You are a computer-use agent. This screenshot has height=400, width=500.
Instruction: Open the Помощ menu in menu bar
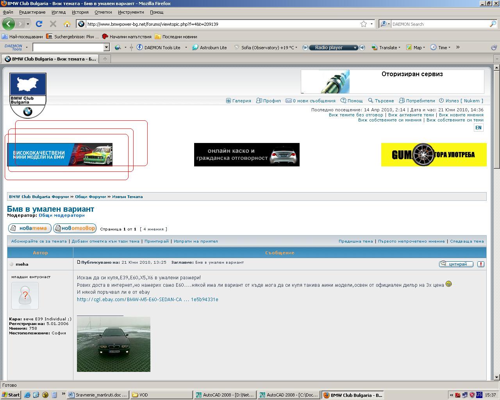[157, 12]
